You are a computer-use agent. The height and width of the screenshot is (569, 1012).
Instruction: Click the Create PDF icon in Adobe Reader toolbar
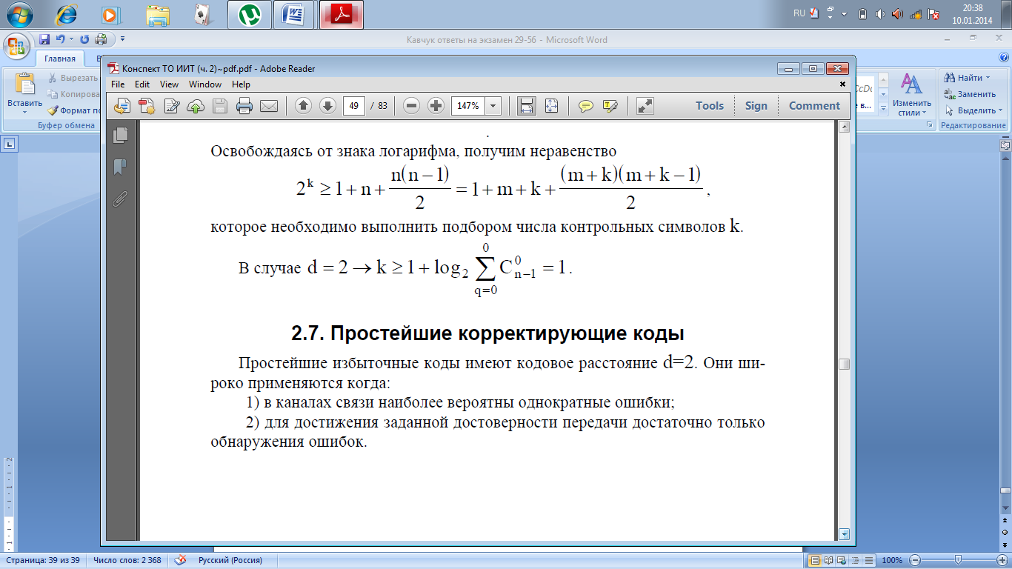(x=147, y=106)
